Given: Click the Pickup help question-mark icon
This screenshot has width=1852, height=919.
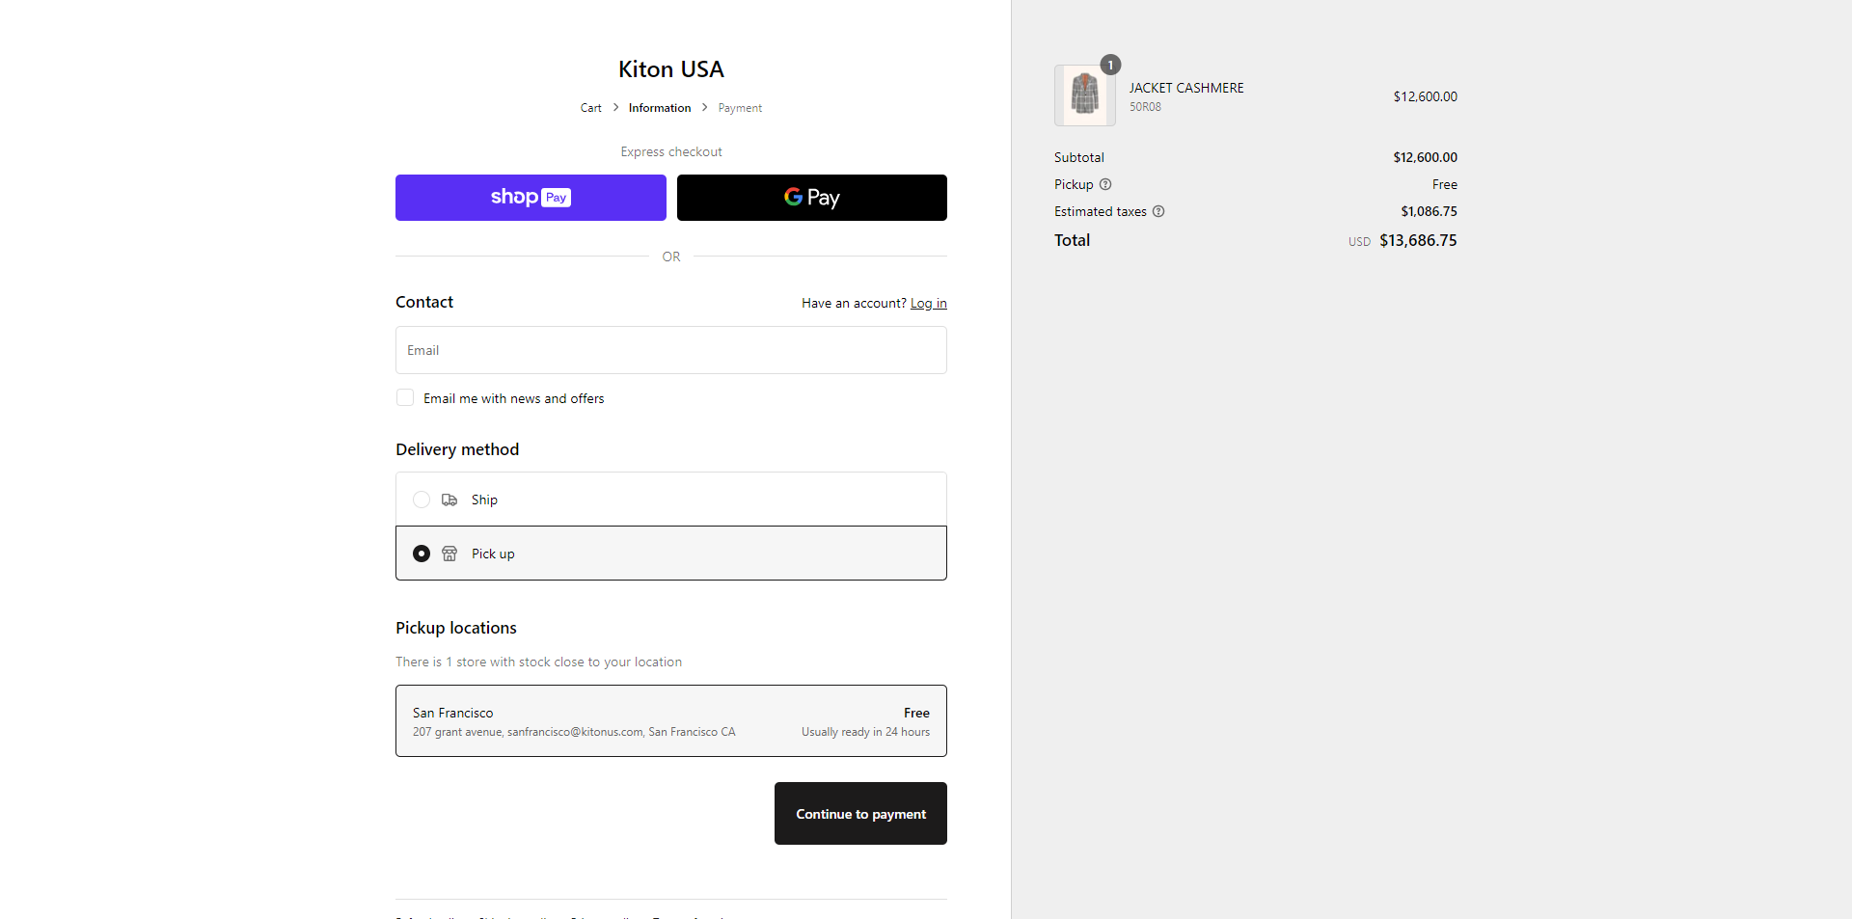Looking at the screenshot, I should (x=1105, y=184).
